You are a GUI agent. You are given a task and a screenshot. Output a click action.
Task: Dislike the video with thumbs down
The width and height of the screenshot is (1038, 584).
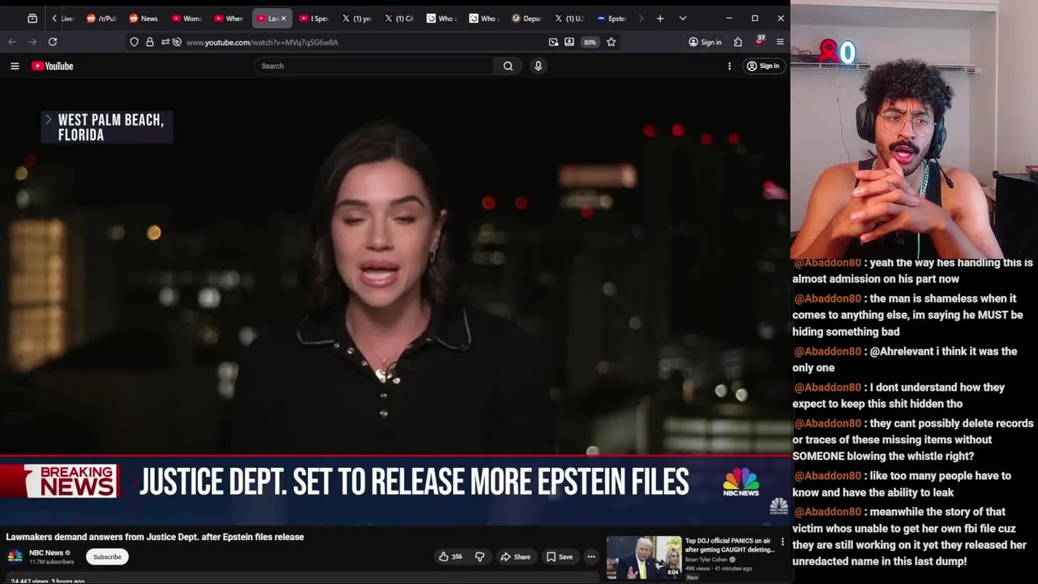pyautogui.click(x=479, y=556)
